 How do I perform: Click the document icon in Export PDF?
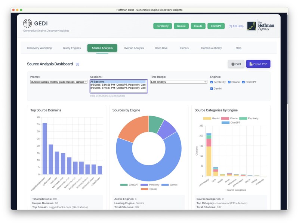251,64
